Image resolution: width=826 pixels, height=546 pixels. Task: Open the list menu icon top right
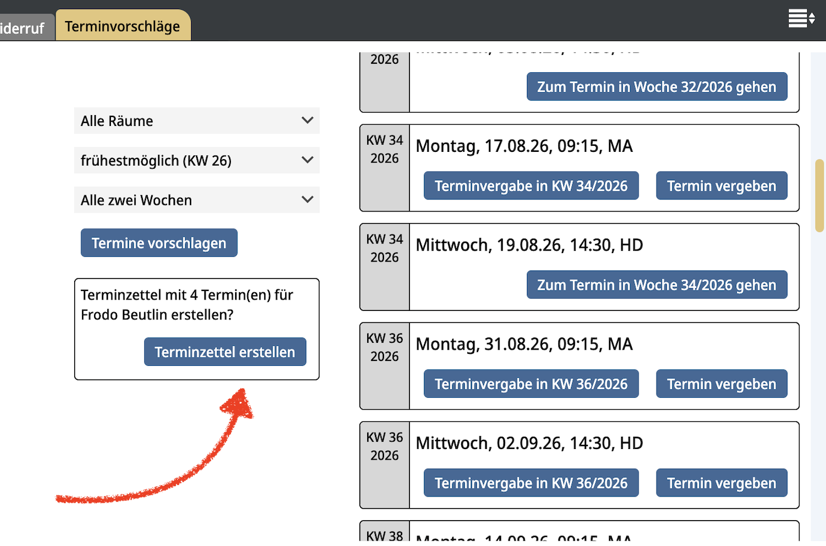point(801,19)
